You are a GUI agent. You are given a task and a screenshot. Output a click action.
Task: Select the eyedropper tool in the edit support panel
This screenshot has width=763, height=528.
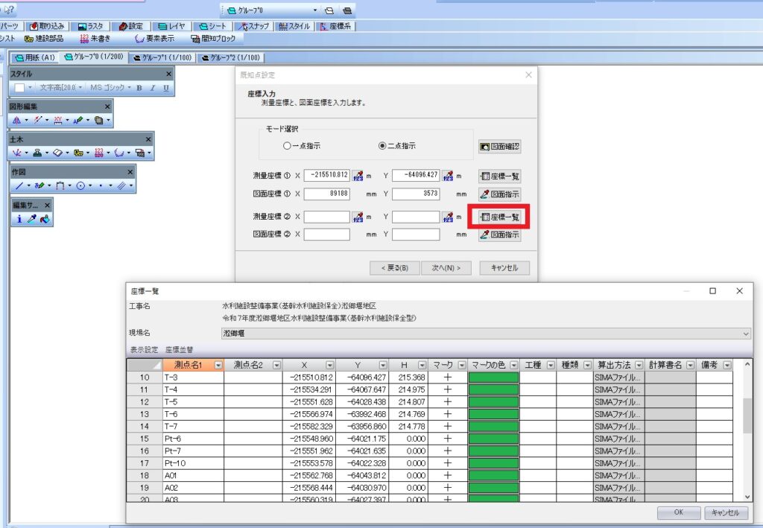31,219
